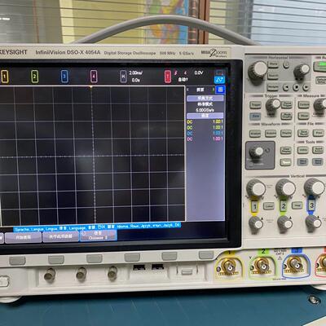Open the 摘要 sidebar title selector

pyautogui.click(x=200, y=90)
